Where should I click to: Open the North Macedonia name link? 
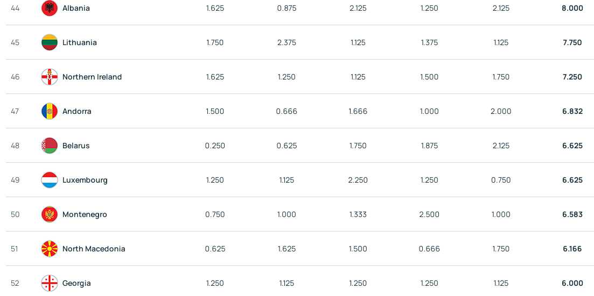tap(94, 249)
